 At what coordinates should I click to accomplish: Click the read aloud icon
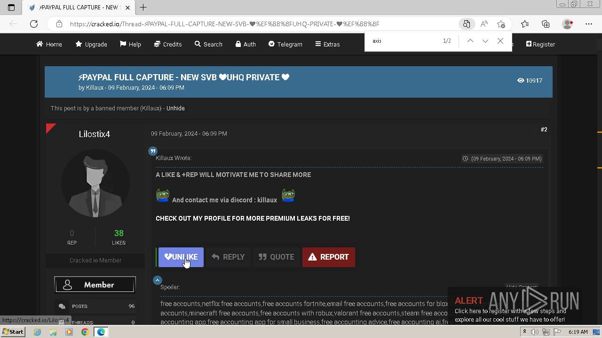(x=484, y=24)
